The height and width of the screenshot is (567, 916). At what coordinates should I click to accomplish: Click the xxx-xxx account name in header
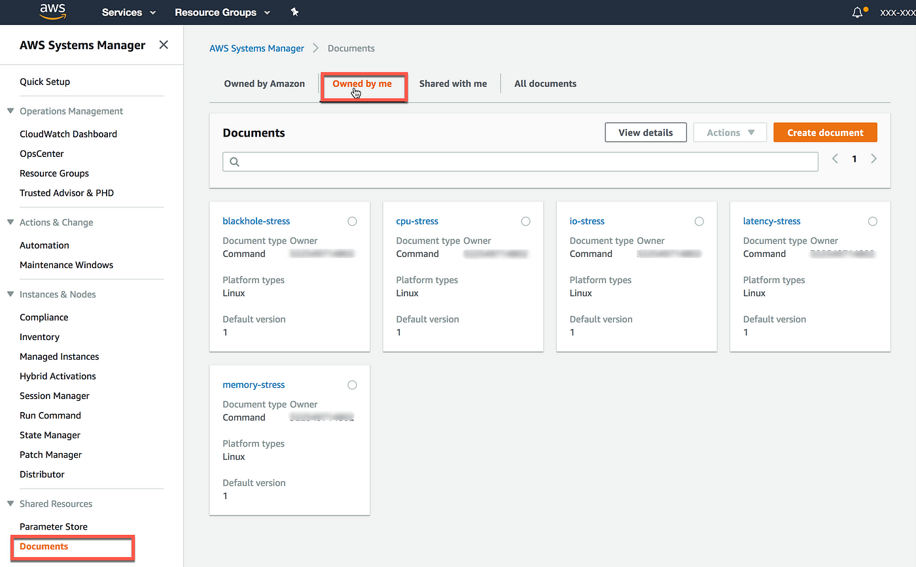(x=898, y=12)
